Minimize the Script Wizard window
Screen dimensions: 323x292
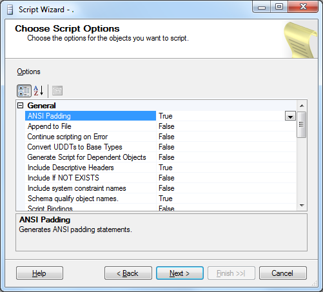(261, 7)
